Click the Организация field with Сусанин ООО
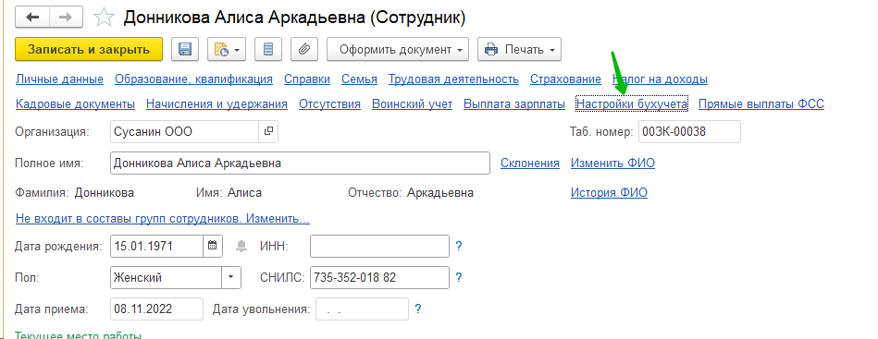The width and height of the screenshot is (878, 339). tap(185, 131)
